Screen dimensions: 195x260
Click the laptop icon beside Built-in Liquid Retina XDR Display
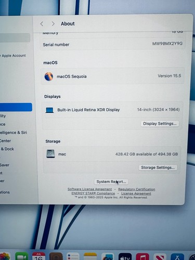coord(49,110)
